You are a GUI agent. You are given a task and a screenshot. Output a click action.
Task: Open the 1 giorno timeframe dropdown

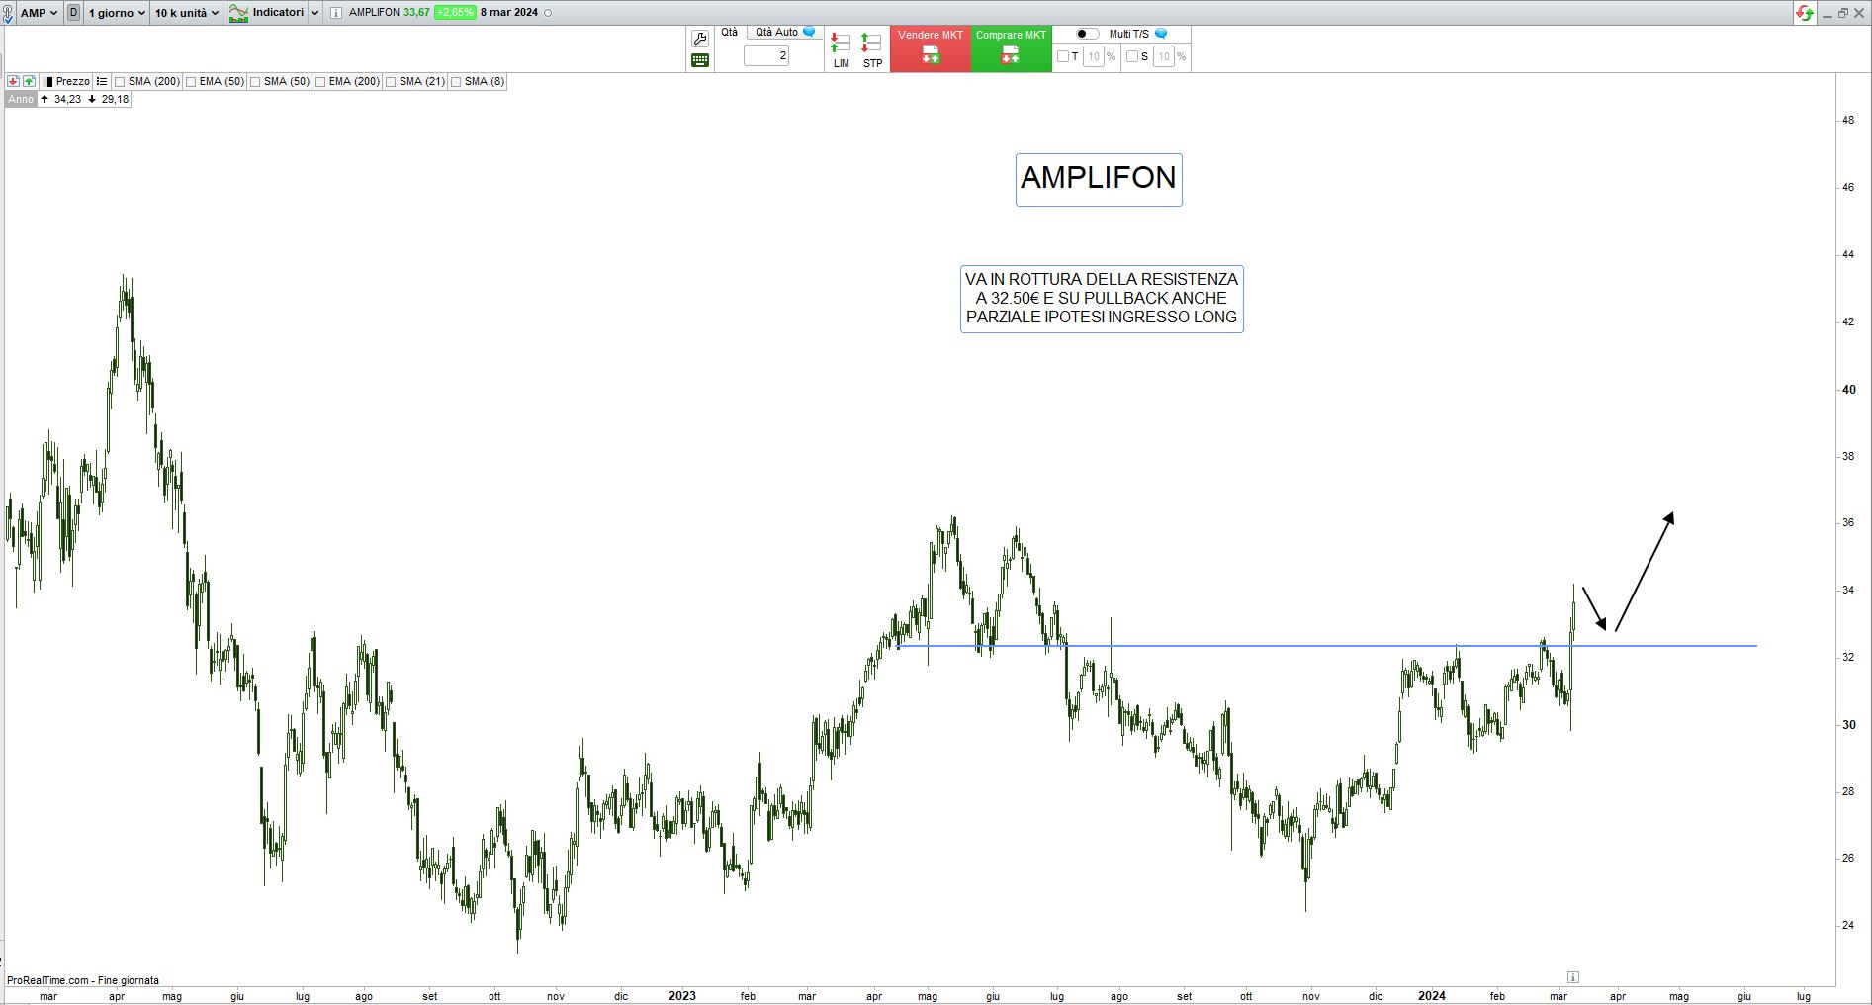[x=117, y=13]
